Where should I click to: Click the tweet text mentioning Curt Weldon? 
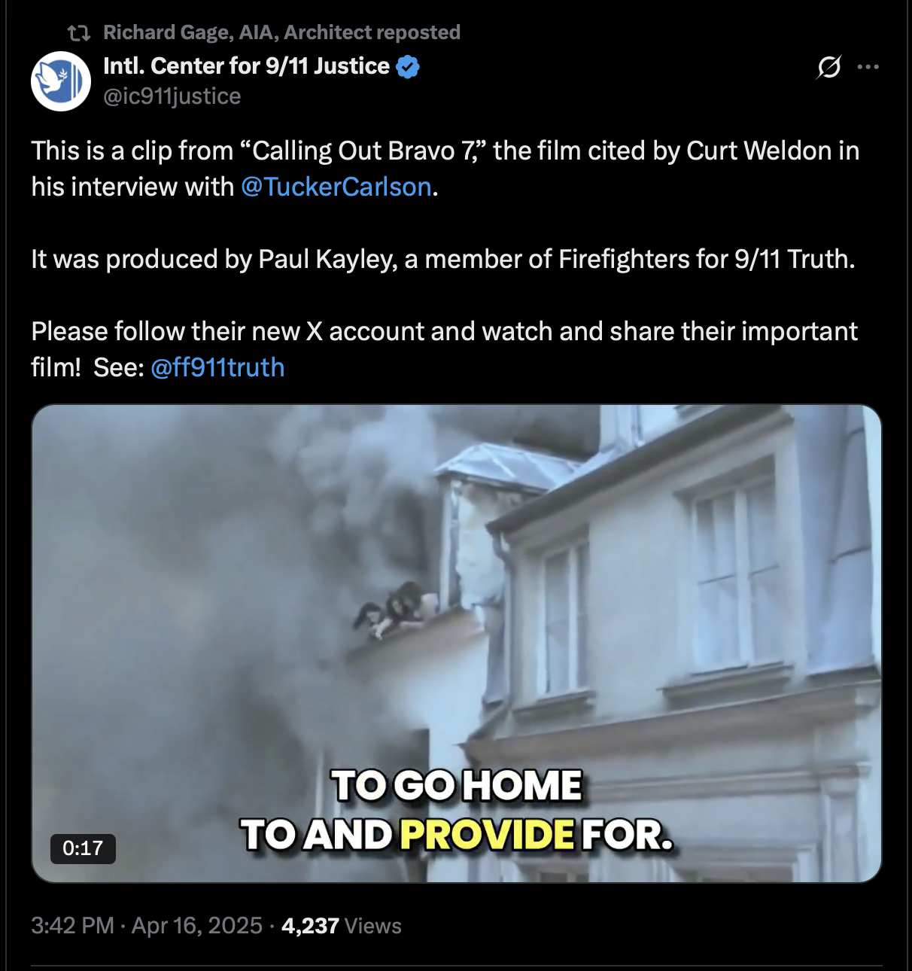(x=445, y=169)
